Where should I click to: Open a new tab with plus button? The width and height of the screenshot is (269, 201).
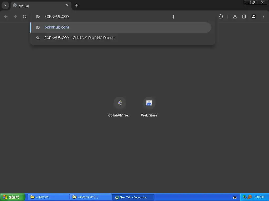[x=77, y=5]
